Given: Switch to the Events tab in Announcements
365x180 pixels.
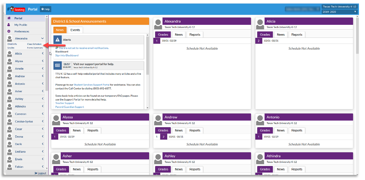Looking at the screenshot, I should tap(75, 30).
